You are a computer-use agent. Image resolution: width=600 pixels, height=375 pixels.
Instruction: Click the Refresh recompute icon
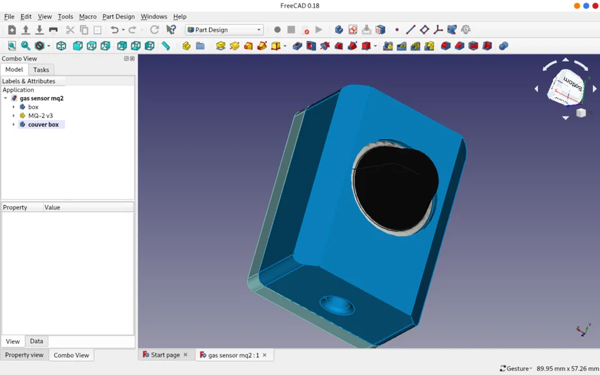(x=154, y=30)
